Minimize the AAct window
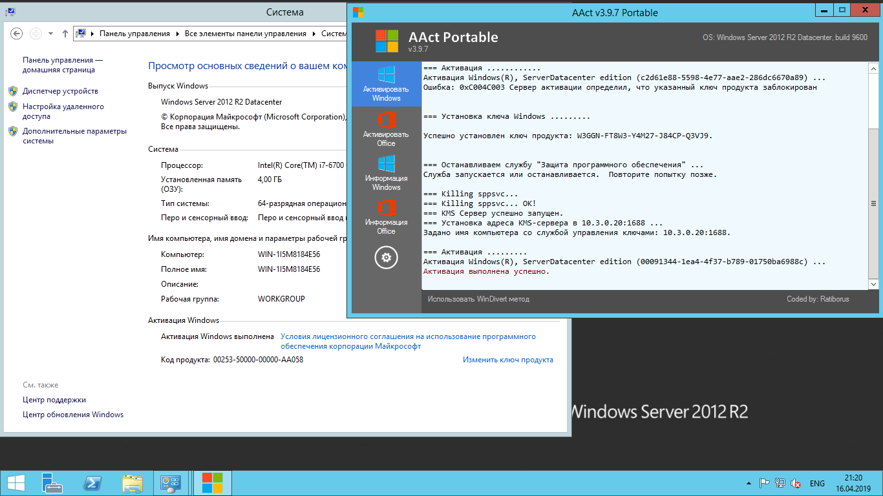Viewport: 883px width, 496px height. click(x=824, y=10)
